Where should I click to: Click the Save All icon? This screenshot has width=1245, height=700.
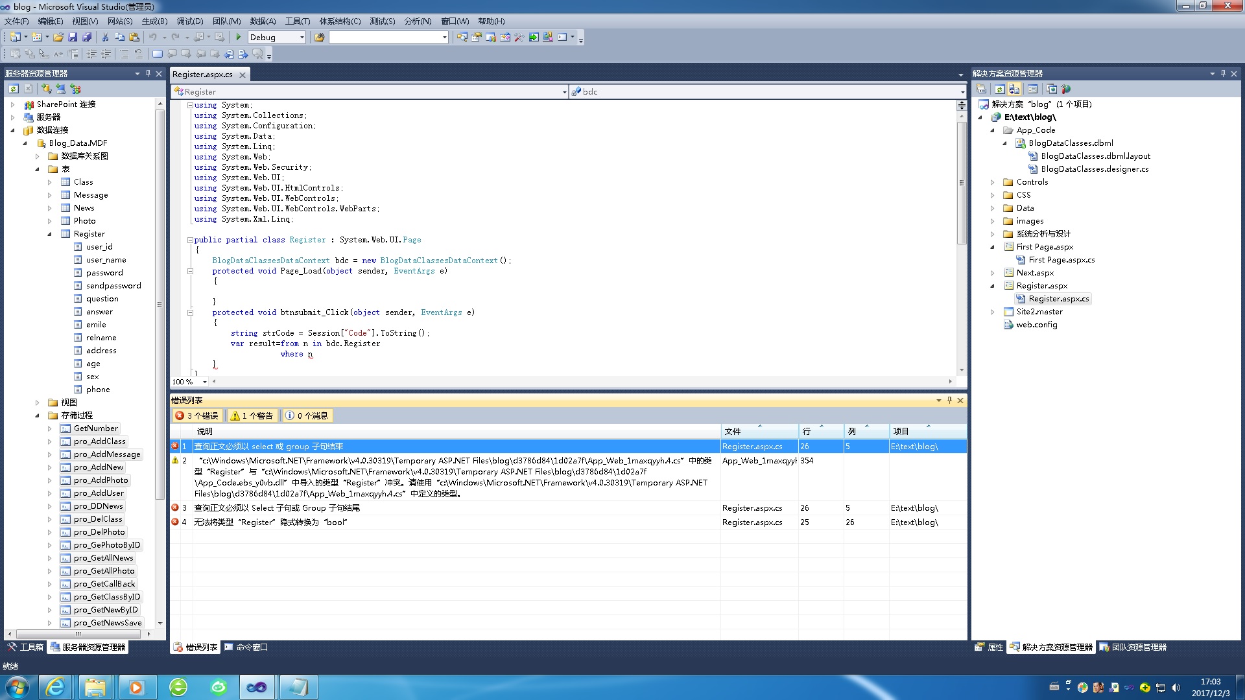[x=86, y=38]
